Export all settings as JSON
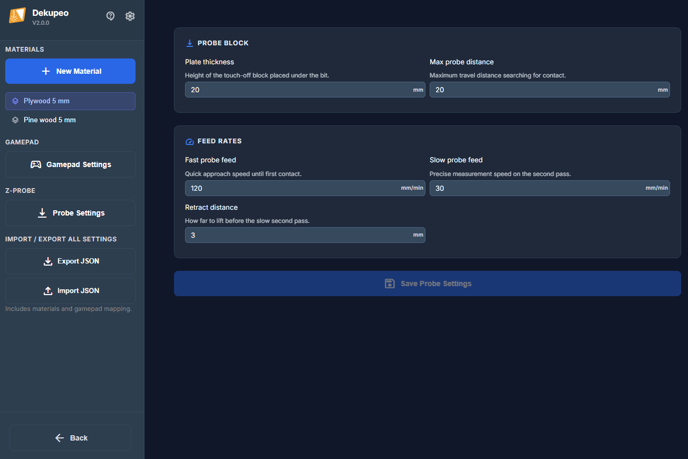Viewport: 688px width, 459px height. (70, 261)
